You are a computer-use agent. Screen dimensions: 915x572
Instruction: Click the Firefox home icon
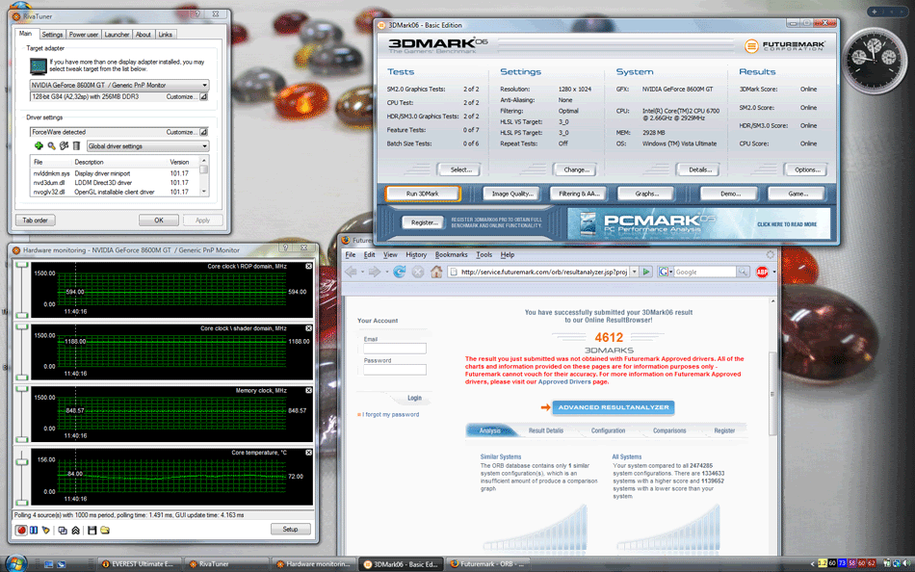coord(436,272)
